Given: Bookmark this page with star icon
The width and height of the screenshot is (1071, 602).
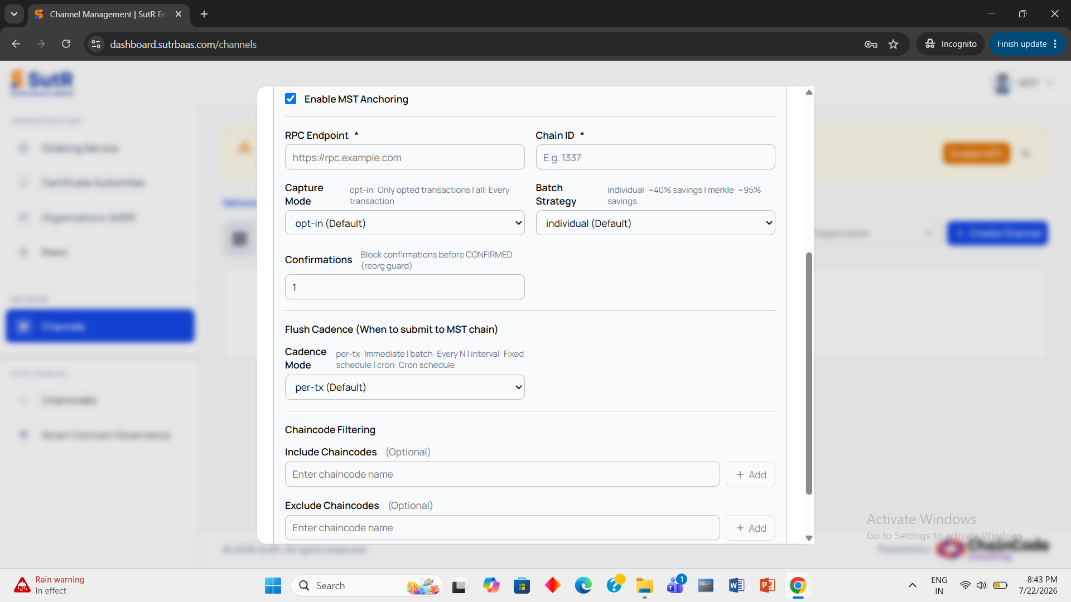Looking at the screenshot, I should pyautogui.click(x=894, y=44).
